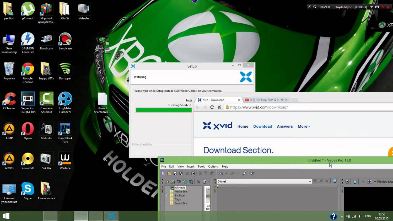This screenshot has height=221, width=393.
Task: Open the PowerISO desktop icon
Action: pyautogui.click(x=28, y=161)
